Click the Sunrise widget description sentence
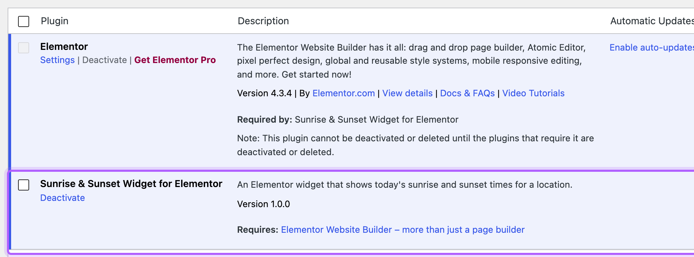The image size is (694, 257). pyautogui.click(x=405, y=185)
